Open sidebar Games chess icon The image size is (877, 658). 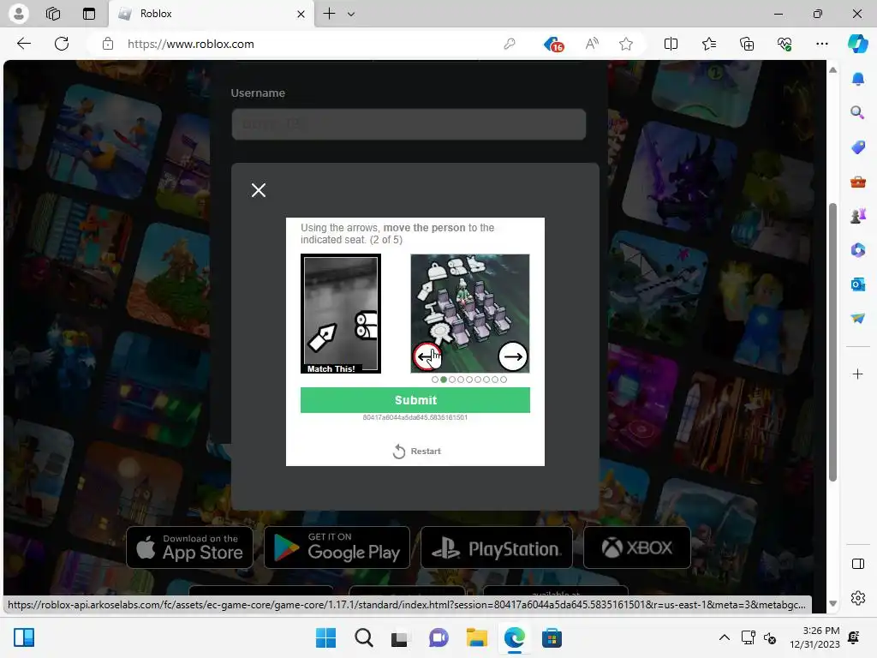pos(858,216)
